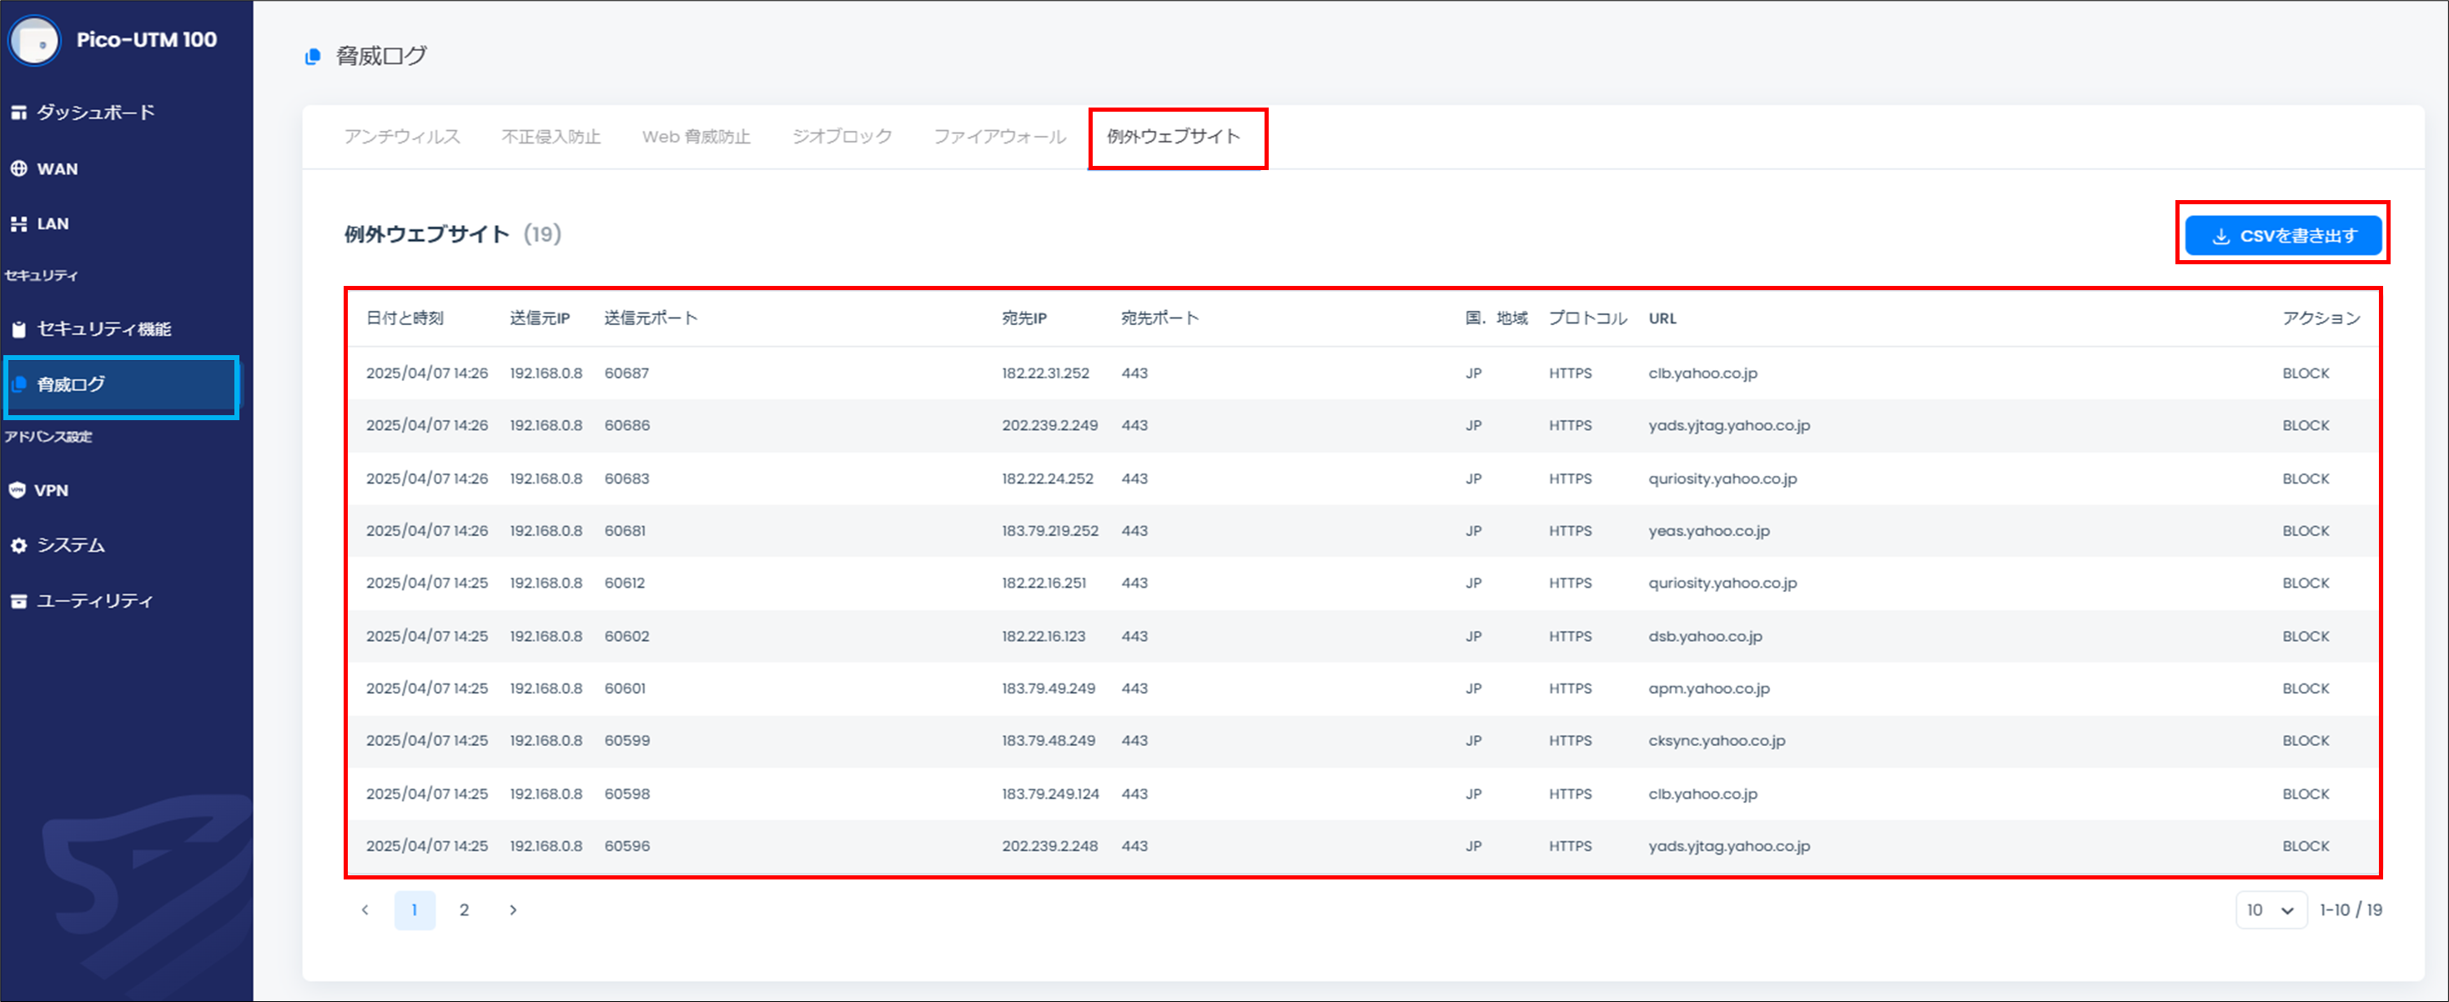Go to page 2 of the log
This screenshot has height=1002, width=2449.
click(464, 909)
